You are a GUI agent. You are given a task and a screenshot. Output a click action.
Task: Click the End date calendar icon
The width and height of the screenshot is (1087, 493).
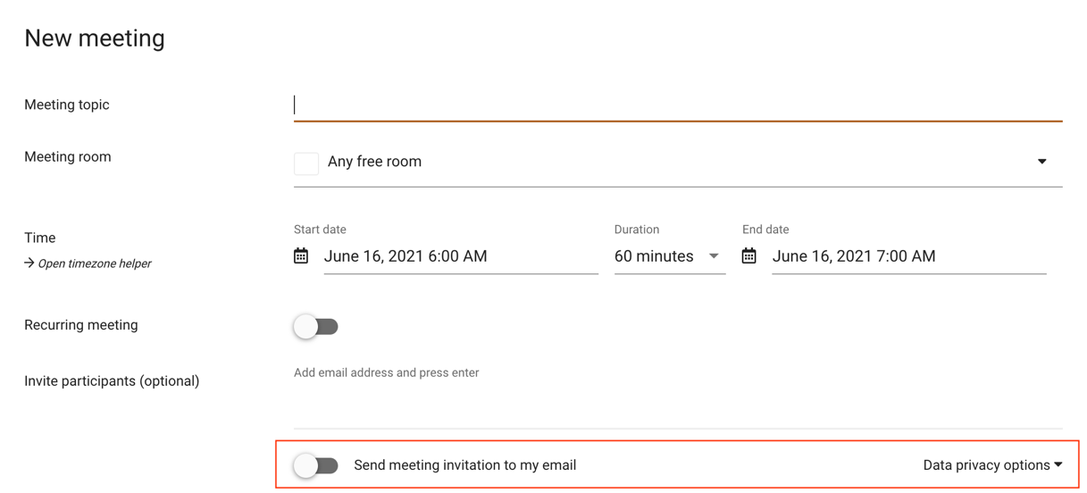[749, 256]
